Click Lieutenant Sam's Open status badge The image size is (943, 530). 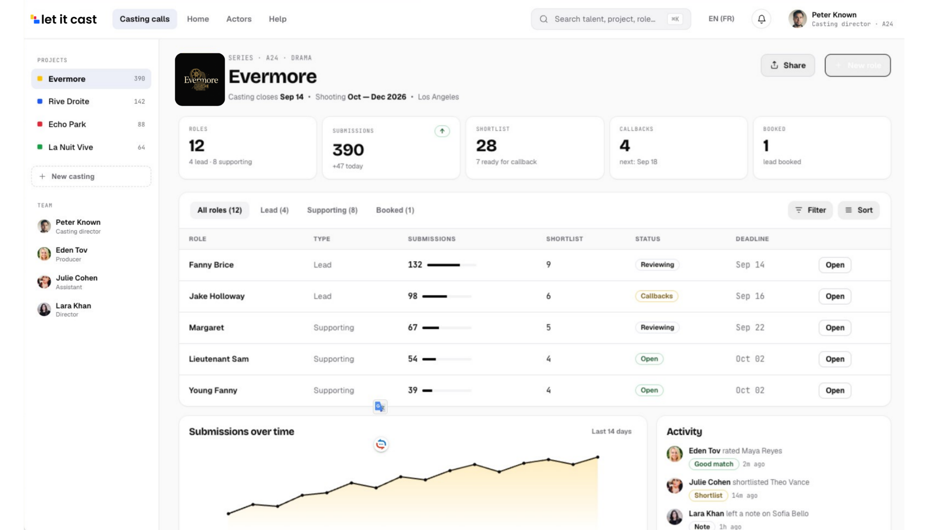click(649, 359)
